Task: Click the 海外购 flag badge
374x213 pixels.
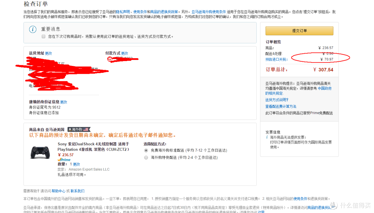Action: [79, 129]
